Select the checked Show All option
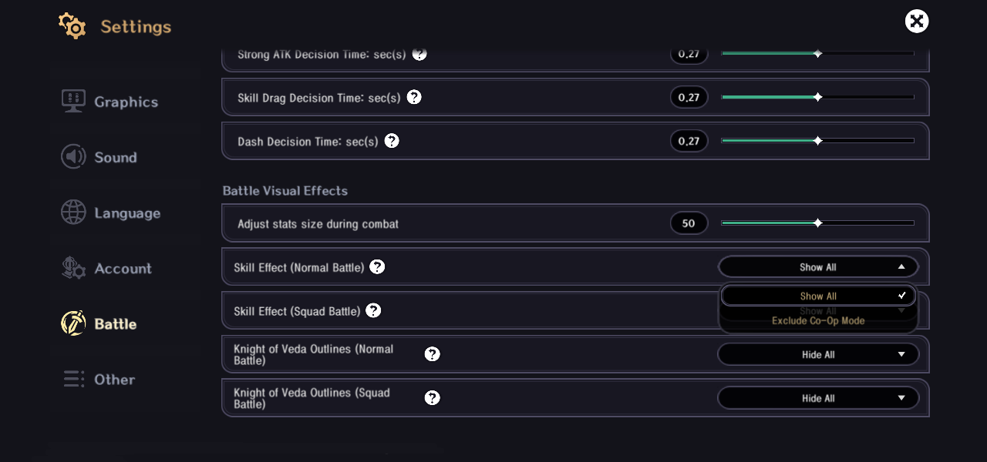This screenshot has width=987, height=462. click(818, 296)
